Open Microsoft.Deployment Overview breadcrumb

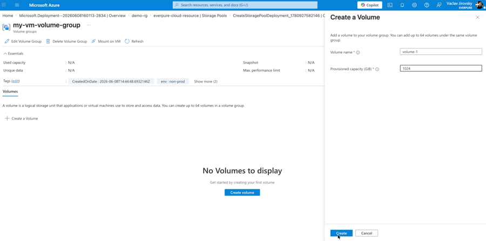72,16
